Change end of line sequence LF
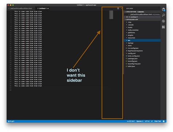The width and height of the screenshot is (173, 132). tap(152, 121)
